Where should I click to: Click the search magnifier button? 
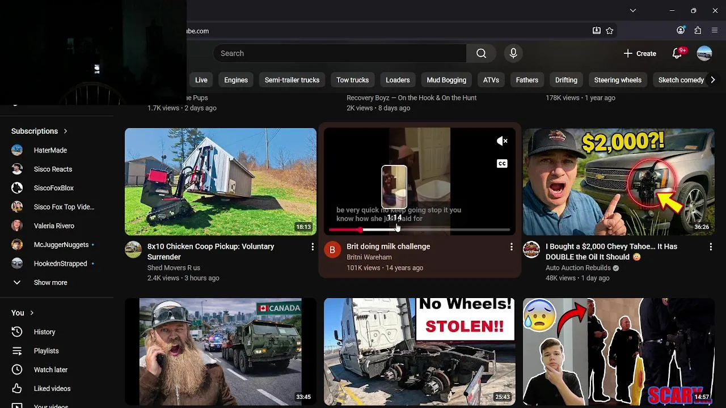pyautogui.click(x=481, y=53)
